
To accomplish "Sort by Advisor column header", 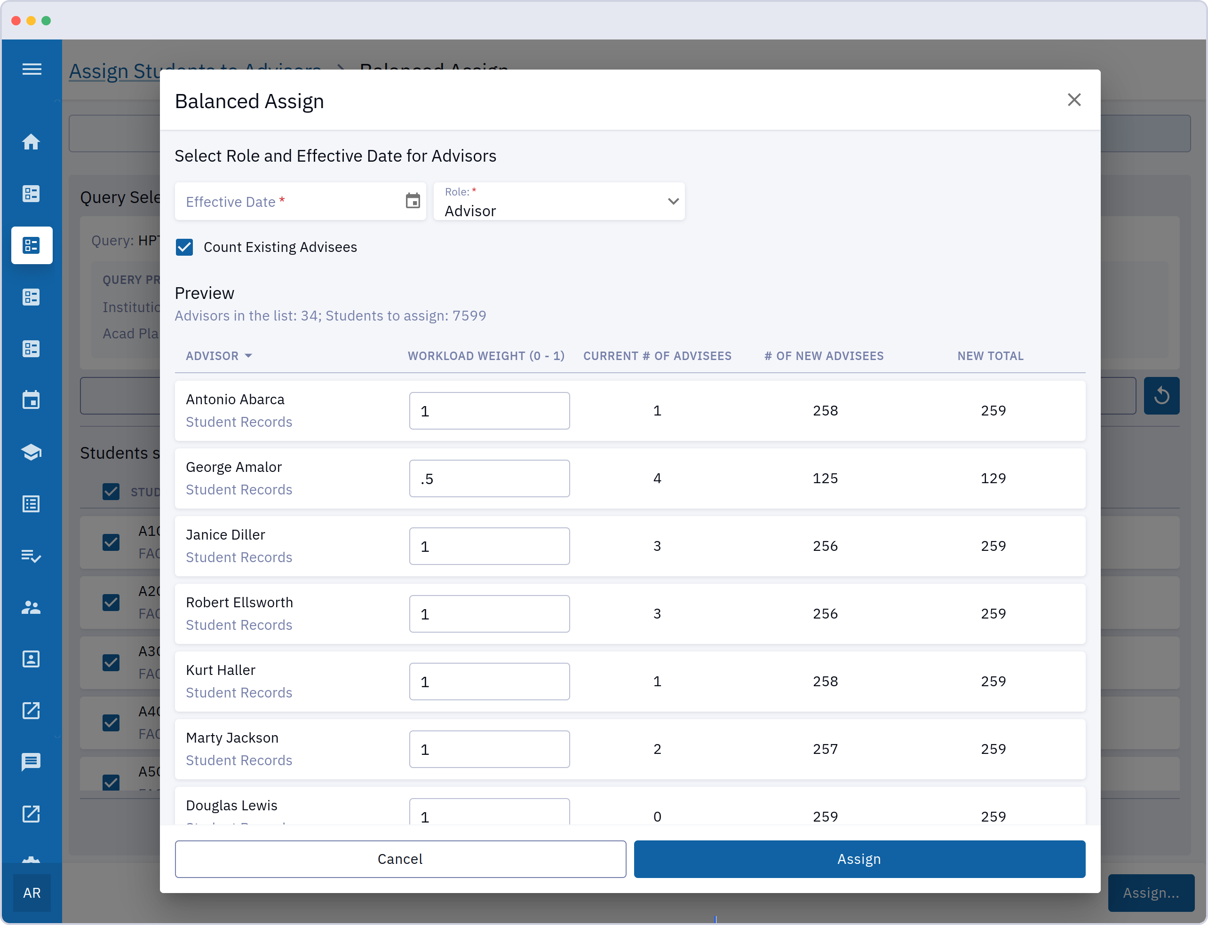I will click(219, 356).
